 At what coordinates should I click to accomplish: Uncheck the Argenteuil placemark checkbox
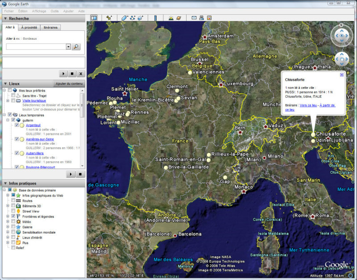click(x=17, y=125)
